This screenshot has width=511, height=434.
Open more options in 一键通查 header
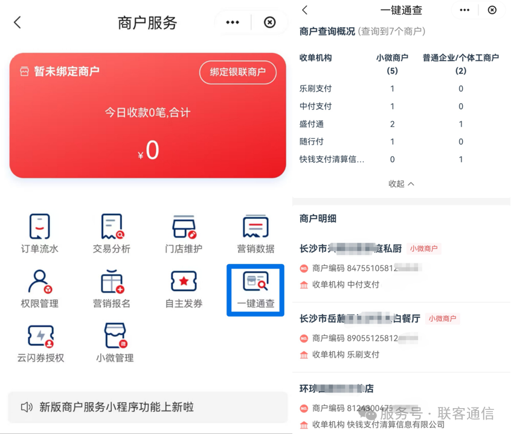[x=464, y=10]
